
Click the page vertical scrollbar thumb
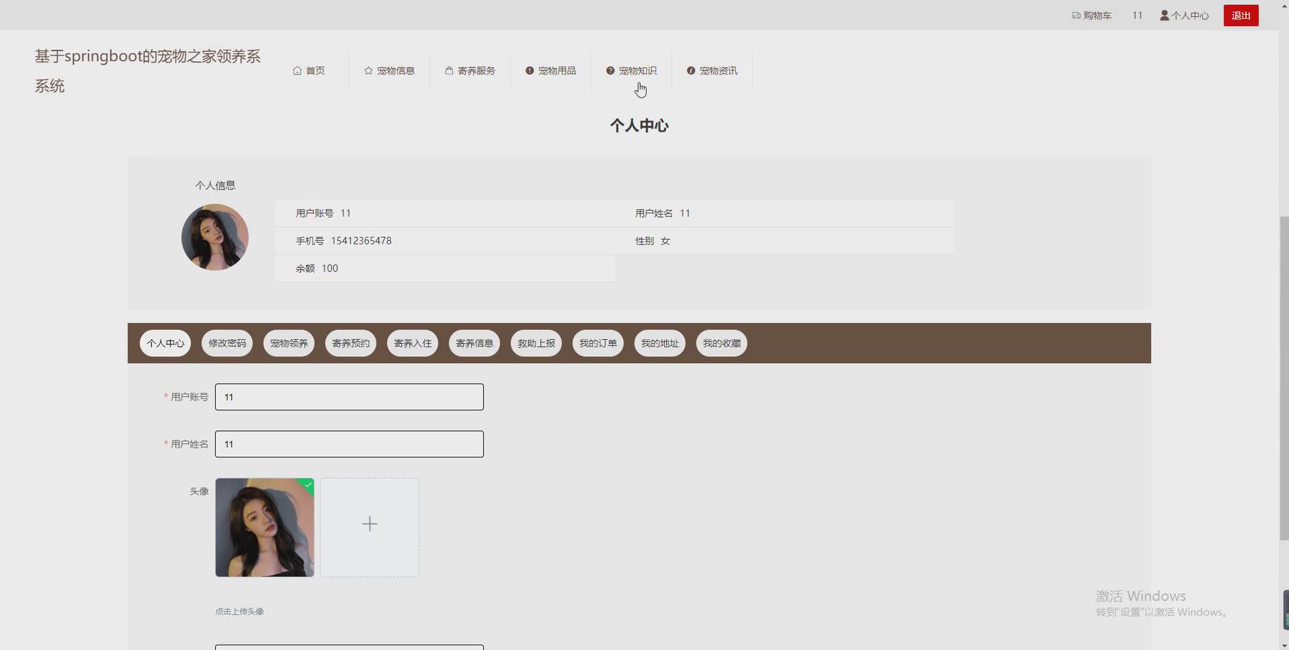[x=1284, y=378]
